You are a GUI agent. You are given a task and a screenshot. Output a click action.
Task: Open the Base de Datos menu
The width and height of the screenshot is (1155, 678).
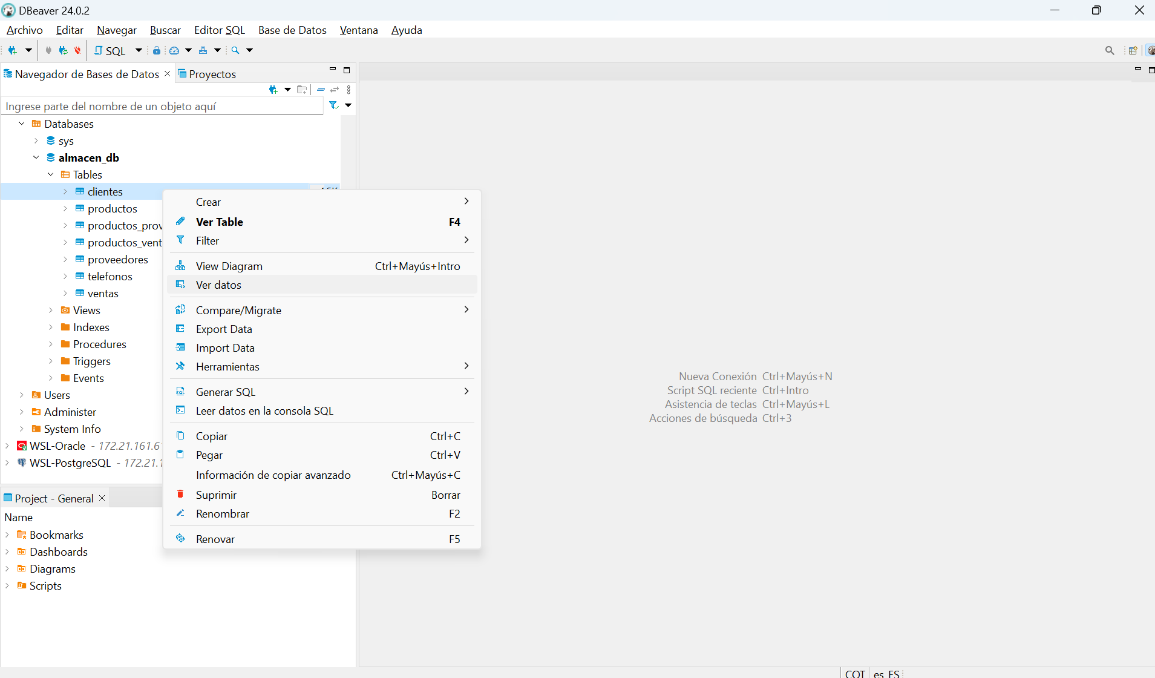(x=292, y=30)
